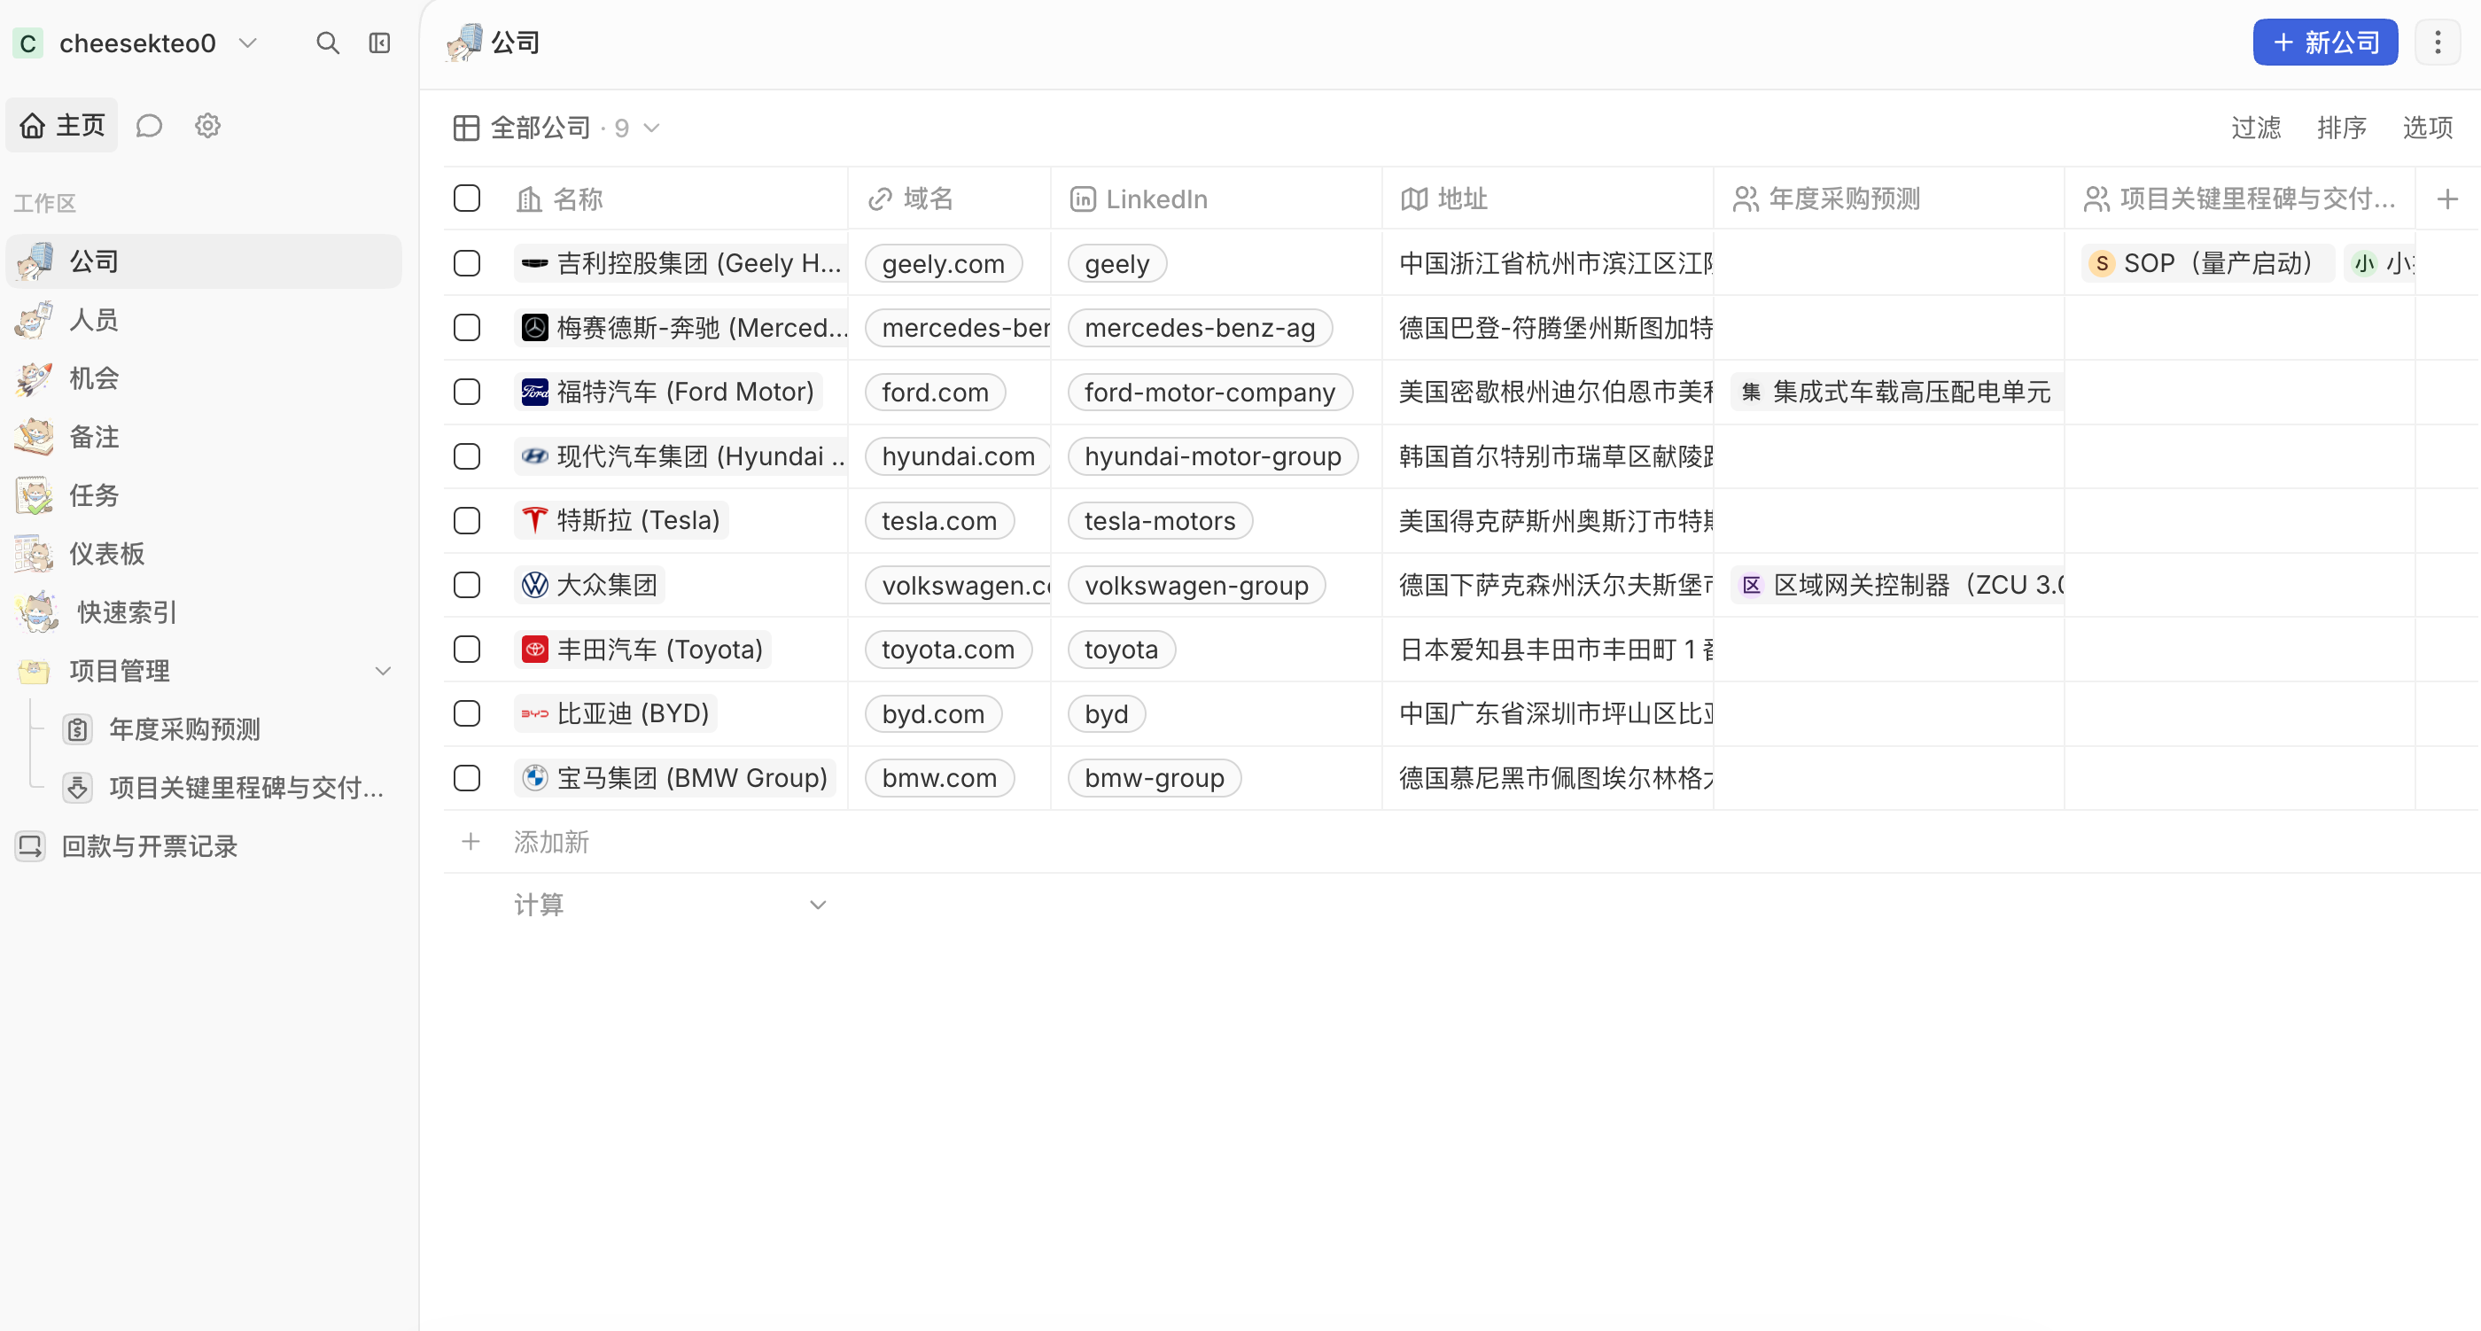
Task: Open 年度采购预测 sidebar item
Action: (228, 729)
